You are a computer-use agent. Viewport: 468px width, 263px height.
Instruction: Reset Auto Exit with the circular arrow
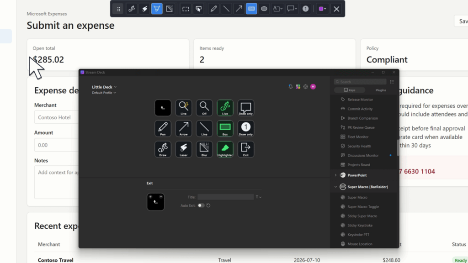[208, 205]
